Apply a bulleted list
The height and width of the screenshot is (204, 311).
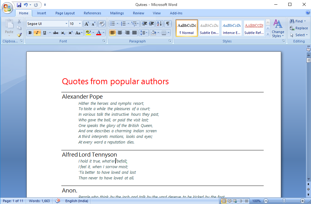click(112, 24)
